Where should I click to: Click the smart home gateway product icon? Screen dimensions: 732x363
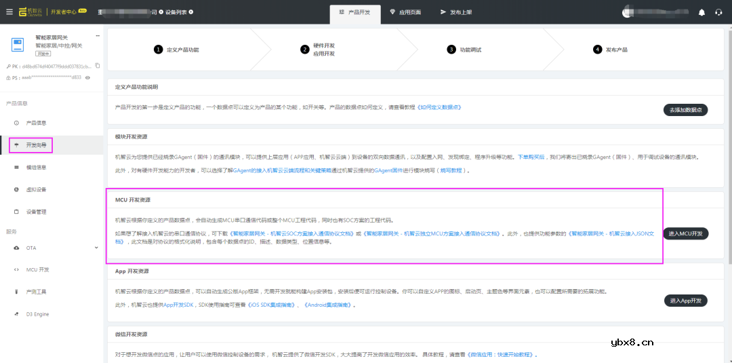point(18,45)
